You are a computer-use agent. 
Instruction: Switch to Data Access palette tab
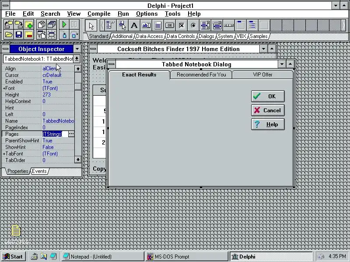(x=149, y=36)
